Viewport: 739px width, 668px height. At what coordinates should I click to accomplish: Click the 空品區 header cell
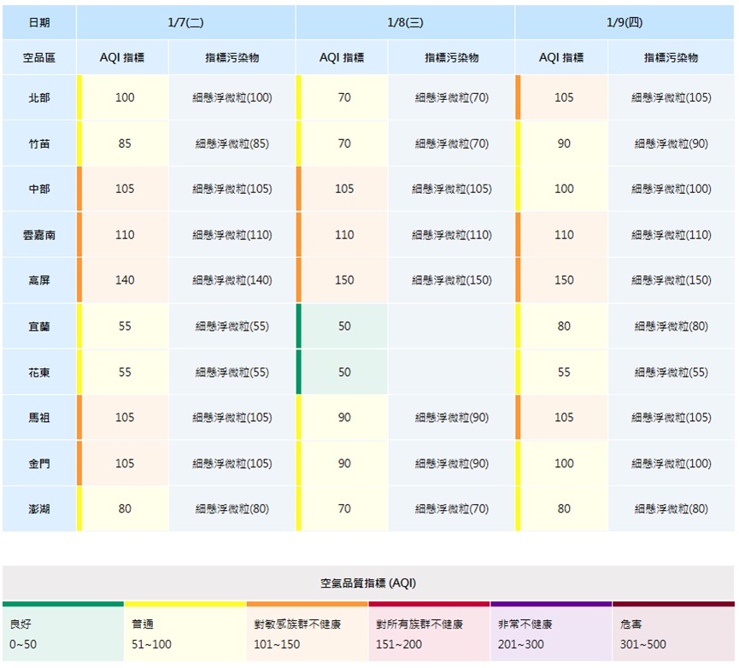tap(39, 57)
